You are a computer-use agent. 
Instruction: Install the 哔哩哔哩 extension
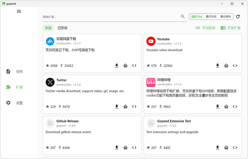[218, 106]
